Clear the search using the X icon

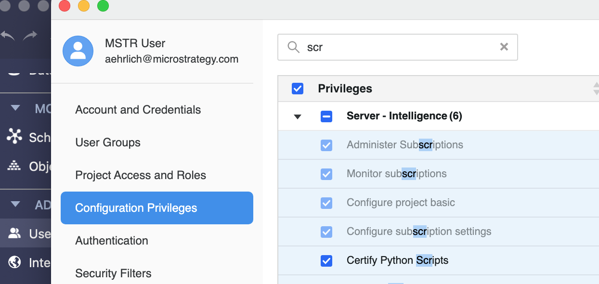pyautogui.click(x=504, y=47)
